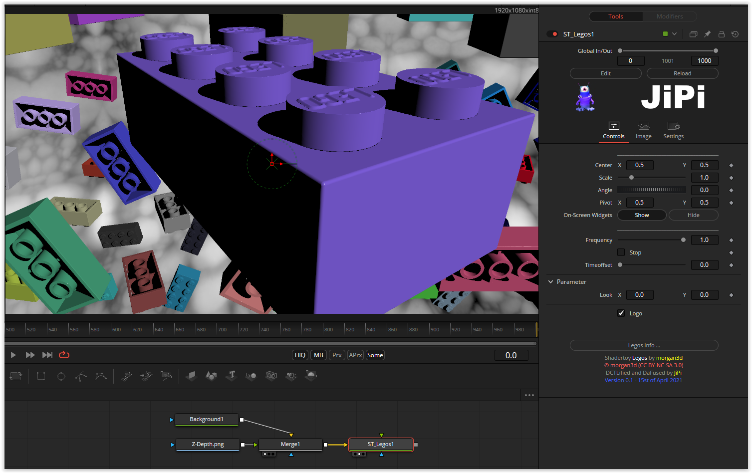
Task: Add a pEmitter particle tool
Action: 127,376
